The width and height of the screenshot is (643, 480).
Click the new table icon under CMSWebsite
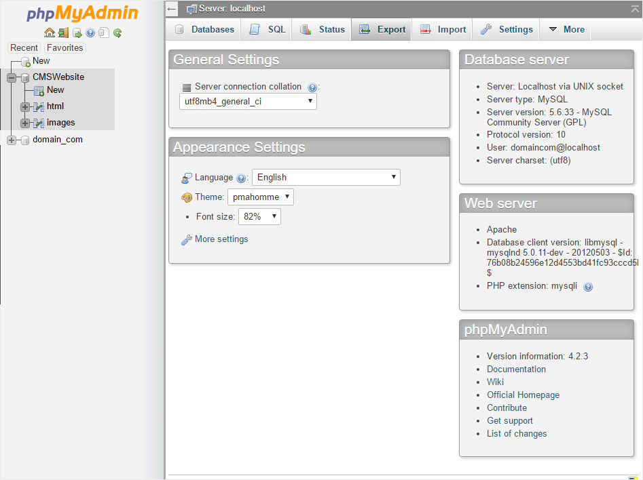(x=39, y=91)
